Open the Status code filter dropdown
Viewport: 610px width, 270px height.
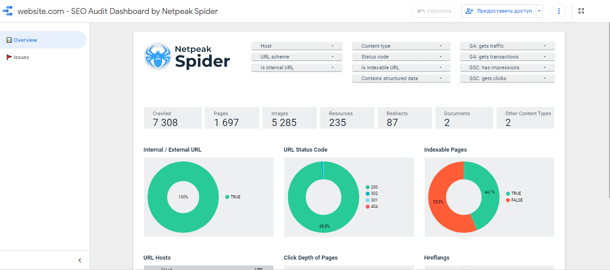point(401,57)
